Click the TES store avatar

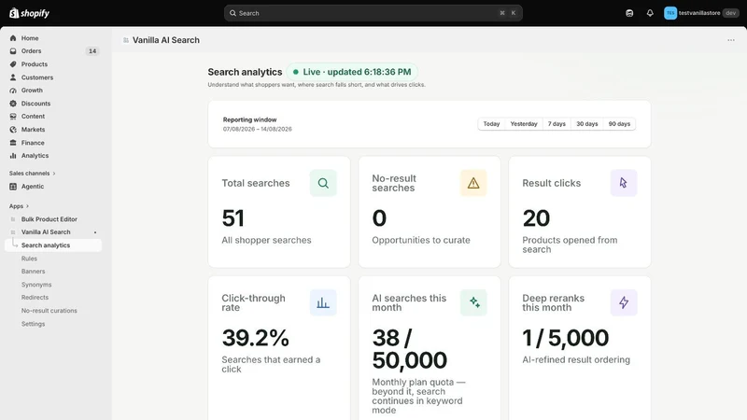tap(670, 13)
